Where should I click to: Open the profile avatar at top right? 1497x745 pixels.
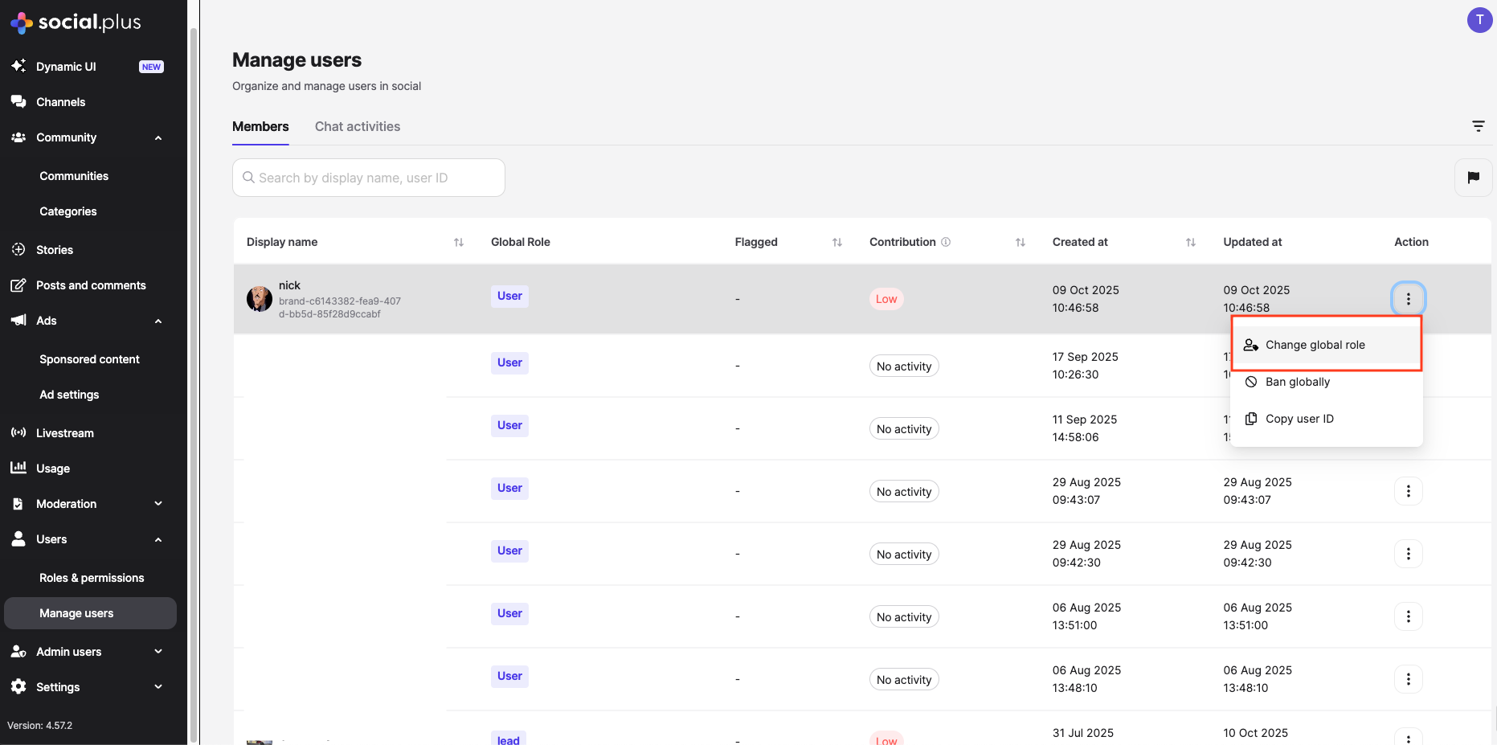pos(1479,20)
